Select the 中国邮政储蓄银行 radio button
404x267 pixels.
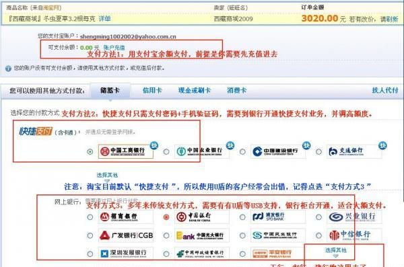pos(166,254)
